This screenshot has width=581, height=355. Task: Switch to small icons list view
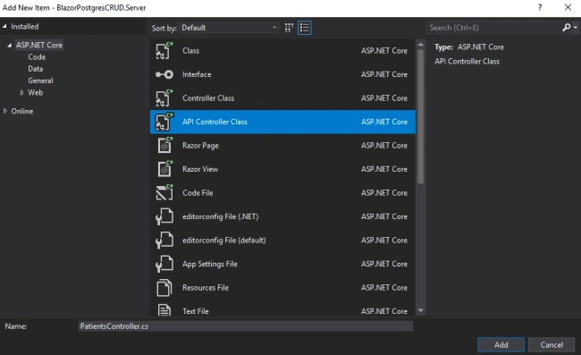305,28
